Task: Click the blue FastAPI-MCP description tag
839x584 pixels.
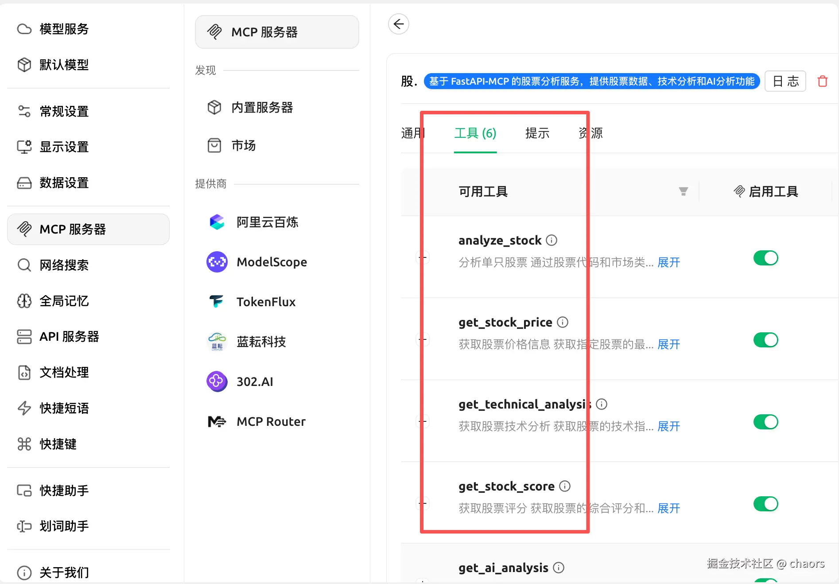Action: tap(592, 81)
